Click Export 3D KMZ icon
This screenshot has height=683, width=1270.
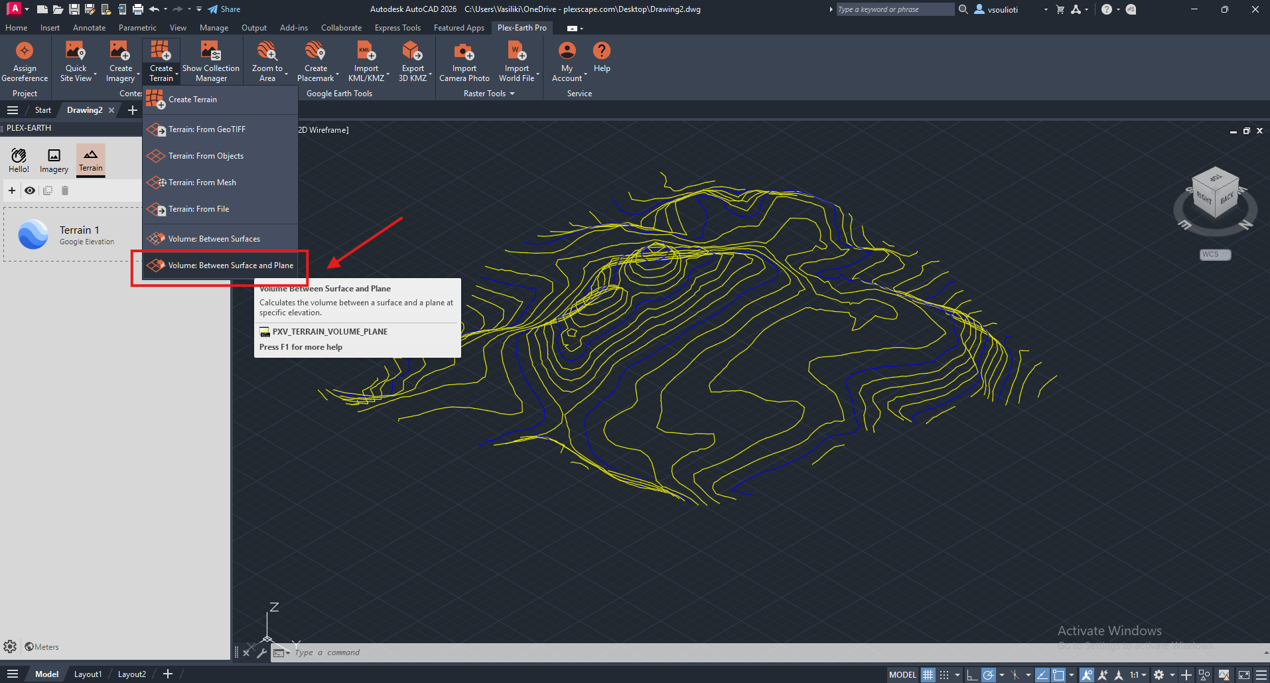pos(412,51)
